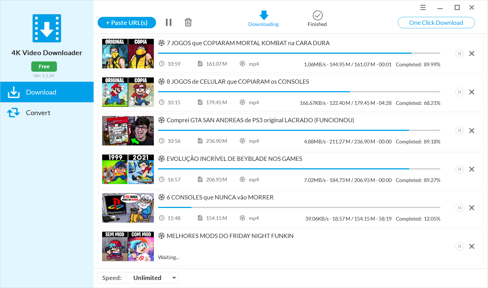488x288 pixels.
Task: Pause the FRIDAY NIGHT FUNKIN waiting item
Action: pyautogui.click(x=459, y=246)
